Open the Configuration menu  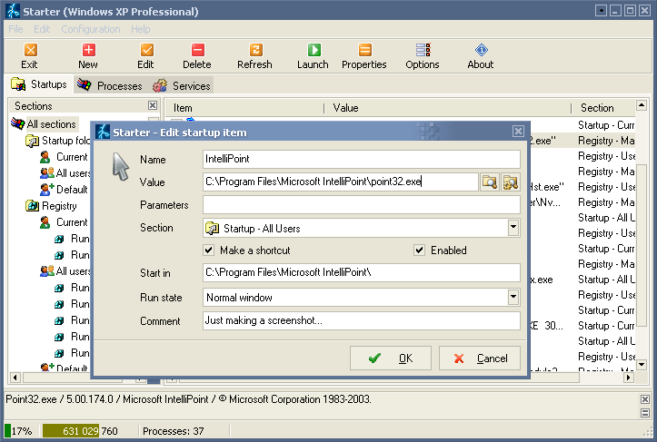[91, 29]
